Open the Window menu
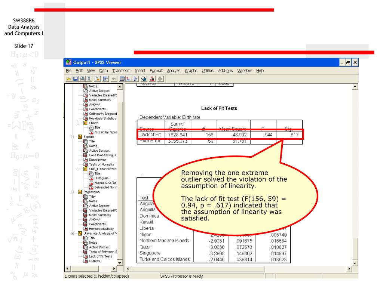Screen dimensions: 383x287 [245, 71]
